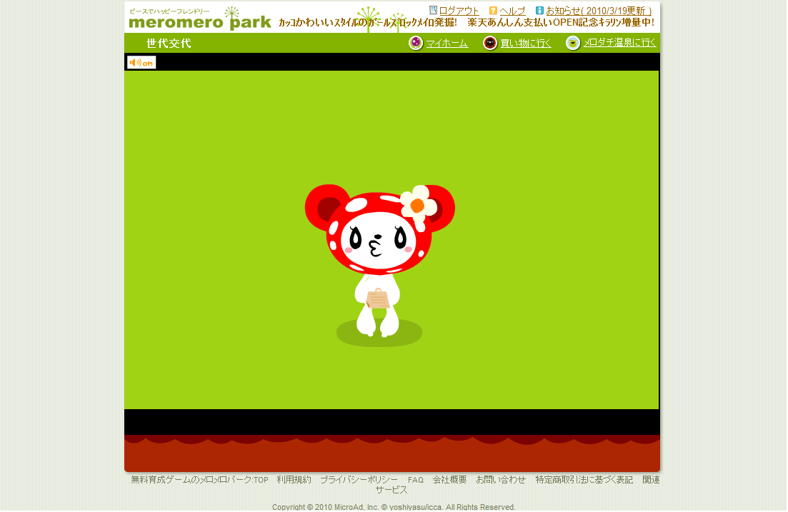This screenshot has width=788, height=512.
Task: Click the purple My Home character icon
Action: (416, 44)
